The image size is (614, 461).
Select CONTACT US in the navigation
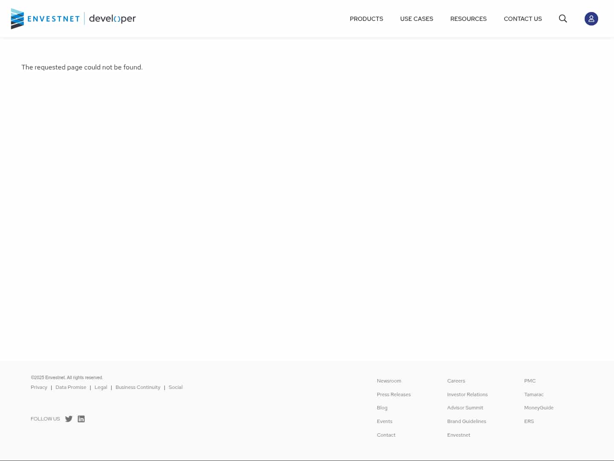(x=523, y=18)
